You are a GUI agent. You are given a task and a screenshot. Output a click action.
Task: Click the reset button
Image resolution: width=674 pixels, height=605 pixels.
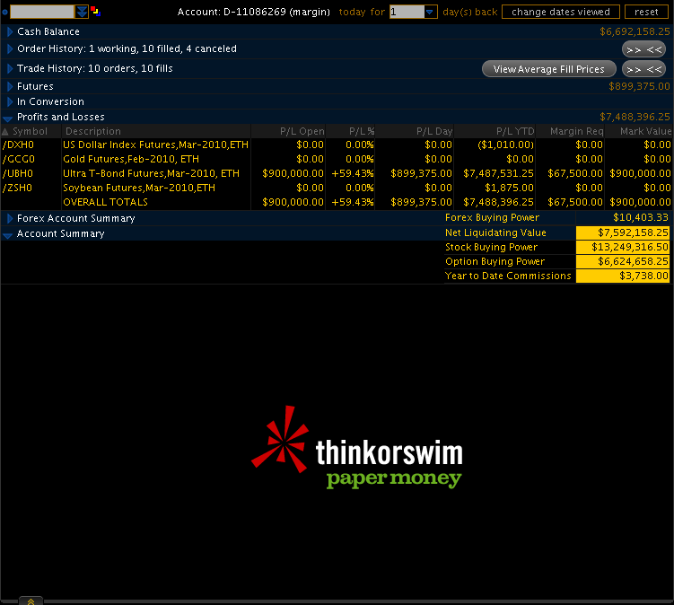click(x=646, y=12)
